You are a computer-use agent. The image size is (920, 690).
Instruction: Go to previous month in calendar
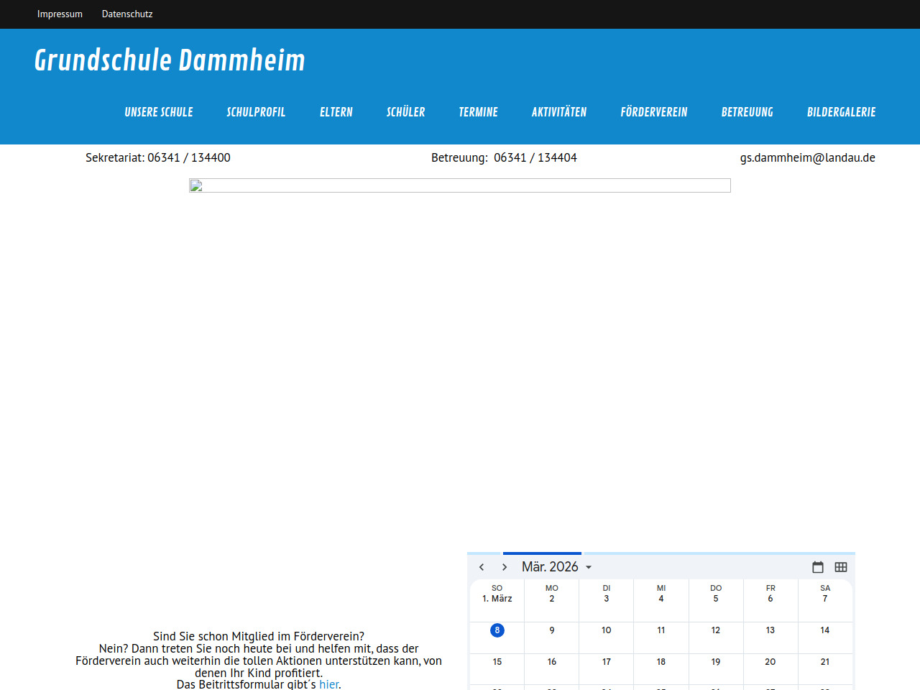point(482,567)
